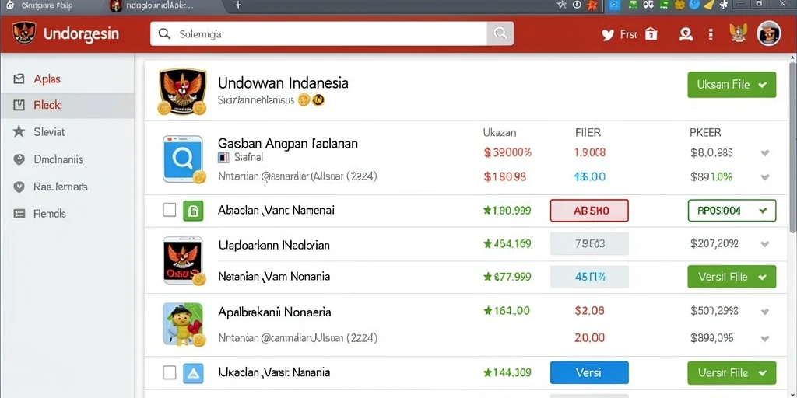Click the Undorgesin logo emblem in header
The height and width of the screenshot is (398, 797).
pos(24,33)
